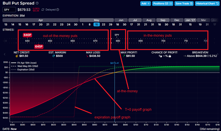Select the Dec expiration month tab

(x=177, y=20)
